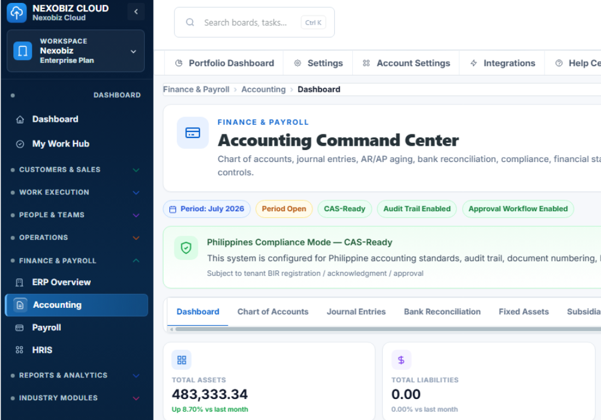The image size is (601, 420).
Task: Click the scrollbar left arrow under tabs
Action: (x=171, y=329)
